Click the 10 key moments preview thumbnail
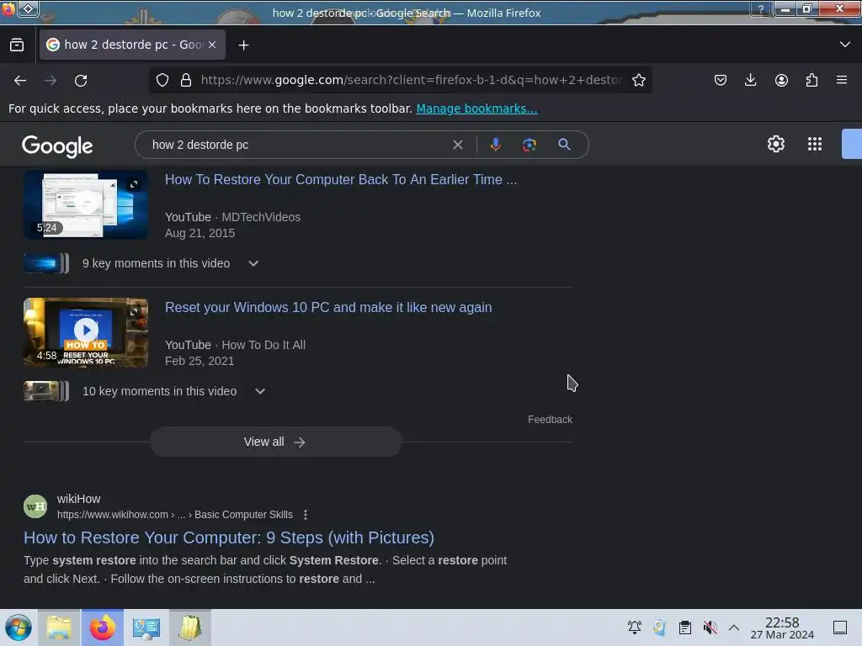Viewport: 862px width, 646px height. click(47, 391)
